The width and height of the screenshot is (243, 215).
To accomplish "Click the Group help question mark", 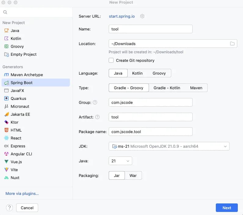I will click(95, 102).
